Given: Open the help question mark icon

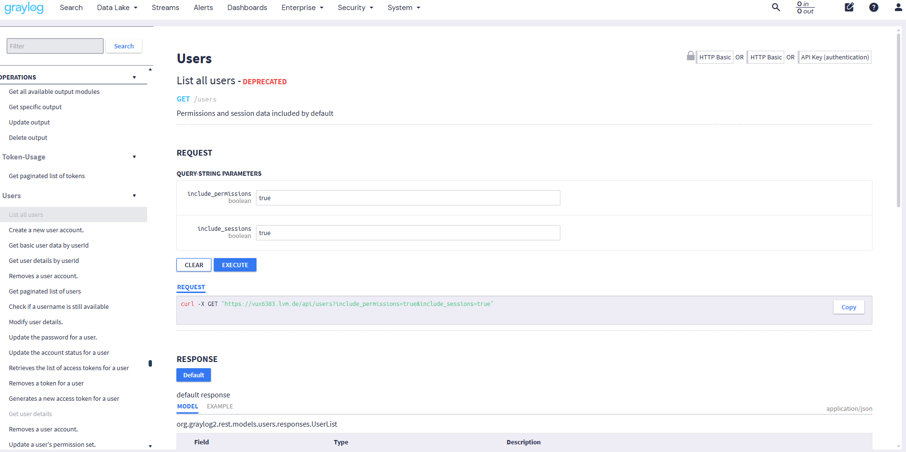Looking at the screenshot, I should pyautogui.click(x=874, y=7).
